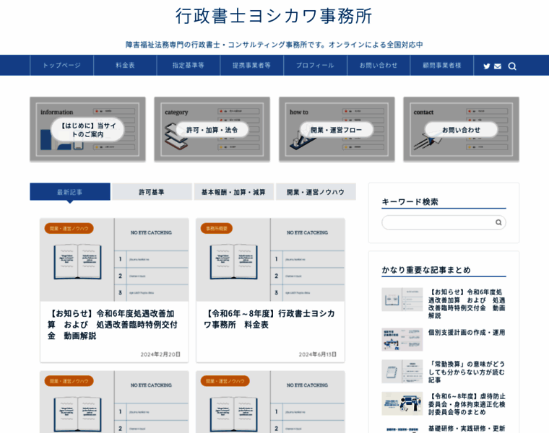
Task: Open sidebar link 虐待防止委員会・身体拘束適正化検討委員会等のまとめ
Action: click(467, 404)
